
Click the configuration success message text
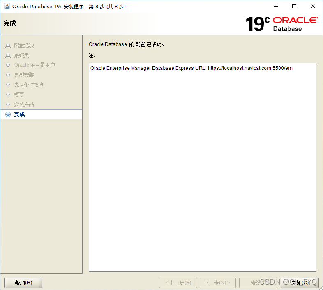[x=126, y=44]
